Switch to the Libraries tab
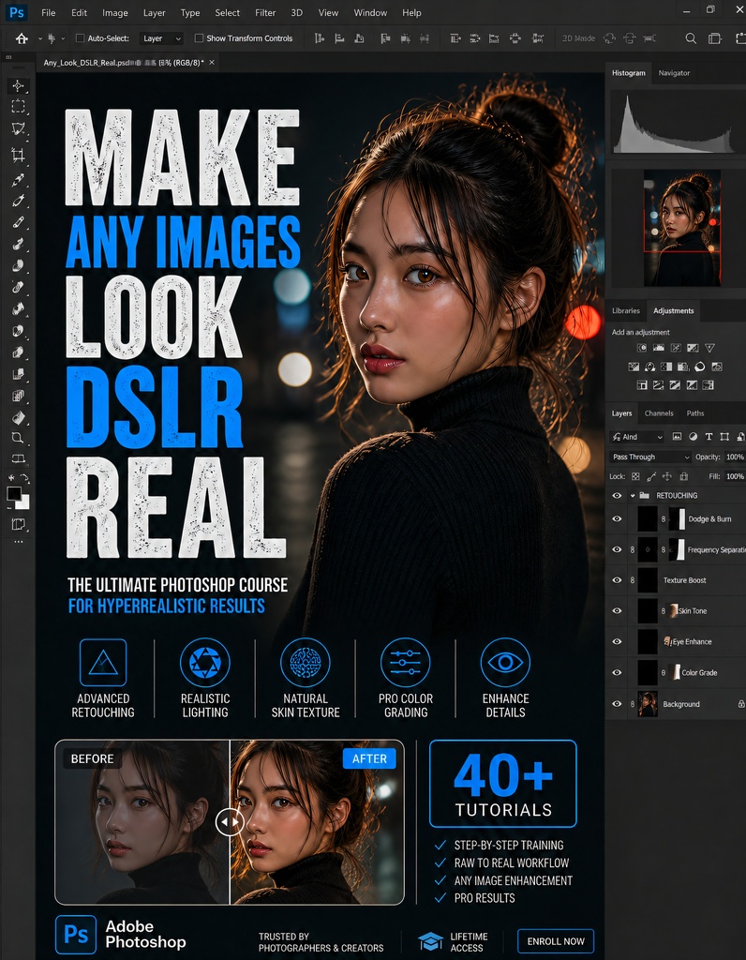This screenshot has width=746, height=960. [625, 310]
